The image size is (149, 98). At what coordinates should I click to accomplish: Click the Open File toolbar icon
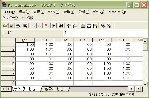tap(6, 26)
